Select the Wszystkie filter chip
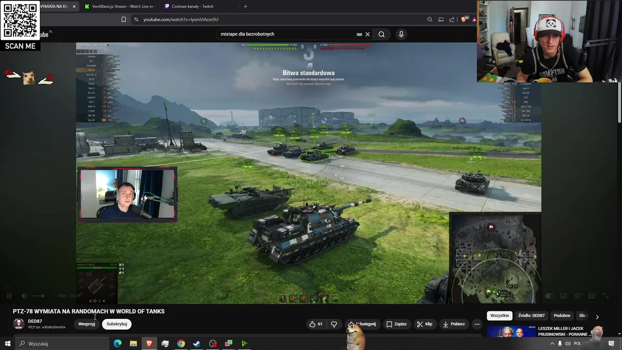Screen dimensions: 622x350 pyautogui.click(x=500, y=315)
